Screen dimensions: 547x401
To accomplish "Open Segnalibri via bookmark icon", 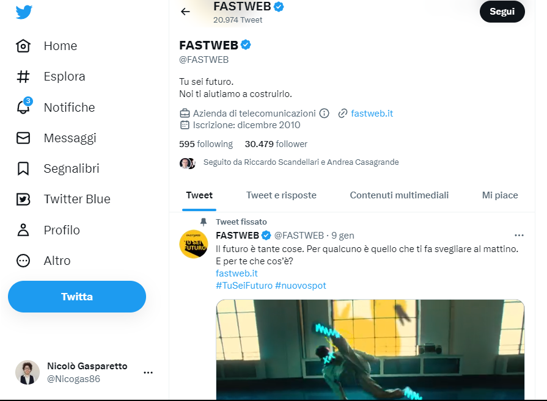I will (23, 168).
